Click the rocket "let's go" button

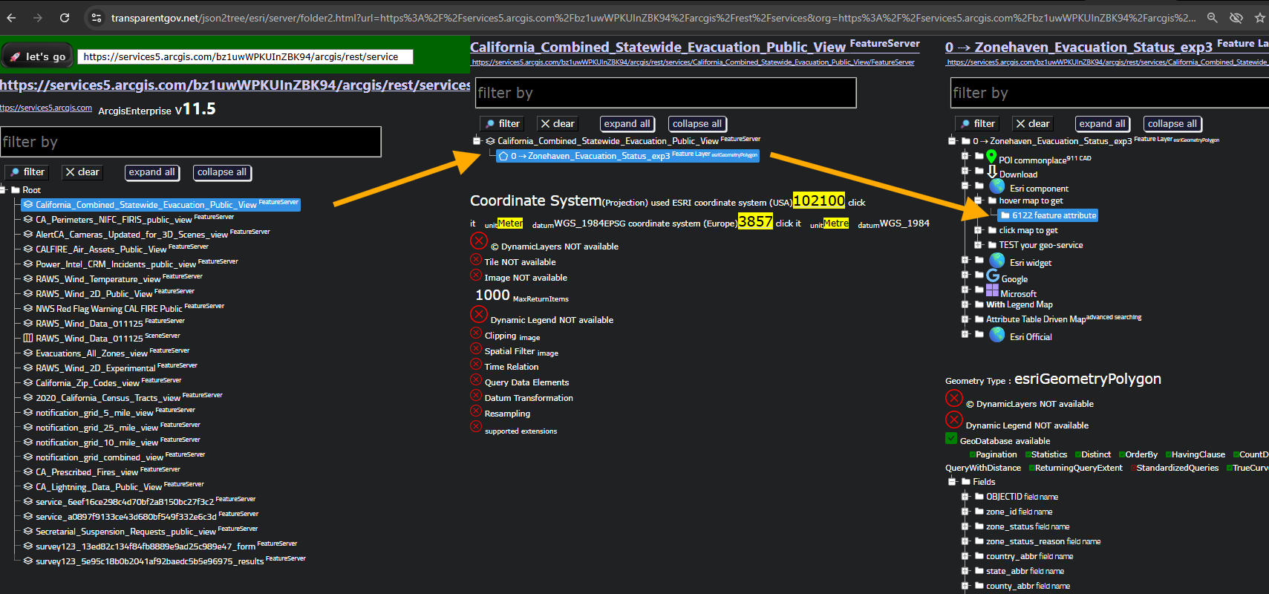tap(38, 56)
